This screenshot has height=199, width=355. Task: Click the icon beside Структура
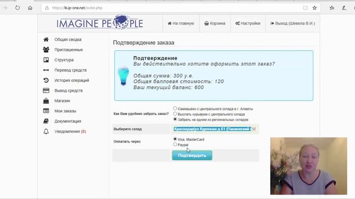click(x=46, y=60)
